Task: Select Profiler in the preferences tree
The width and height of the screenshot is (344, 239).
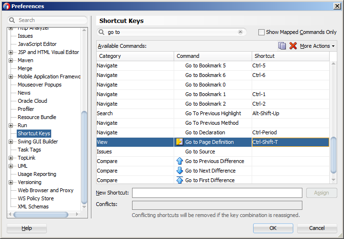Action: pyautogui.click(x=26, y=109)
